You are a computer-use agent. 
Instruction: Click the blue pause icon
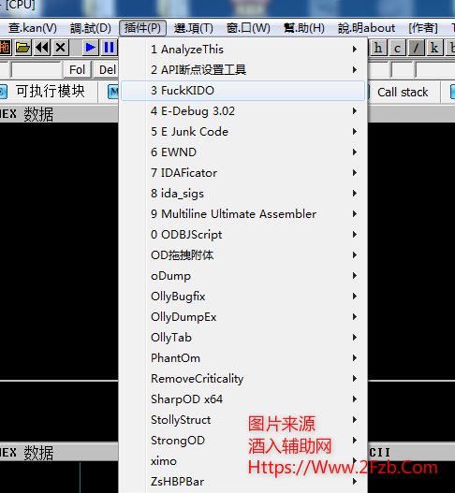(109, 48)
